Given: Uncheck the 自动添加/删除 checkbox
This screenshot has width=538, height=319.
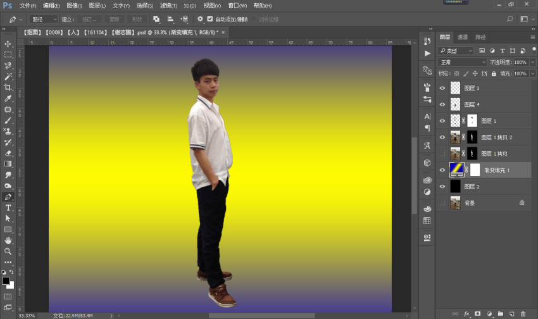Looking at the screenshot, I should click(211, 20).
